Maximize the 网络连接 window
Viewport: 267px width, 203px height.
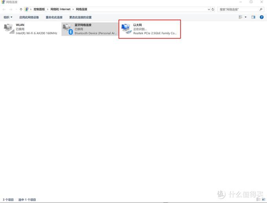pos(251,2)
